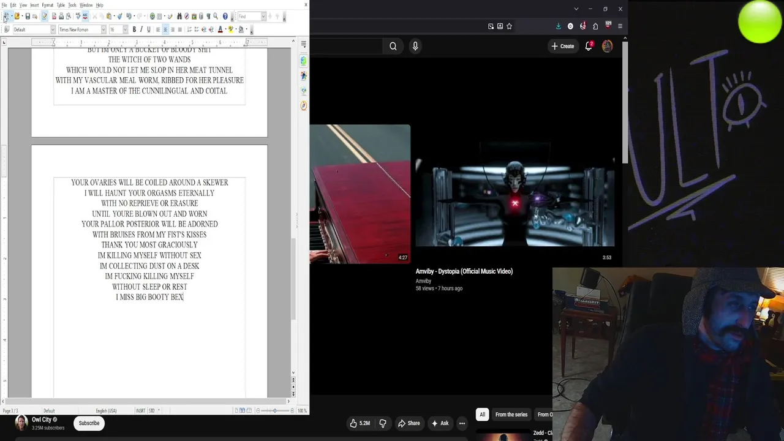Like the video with 5.2M
784x441 pixels.
(360, 423)
